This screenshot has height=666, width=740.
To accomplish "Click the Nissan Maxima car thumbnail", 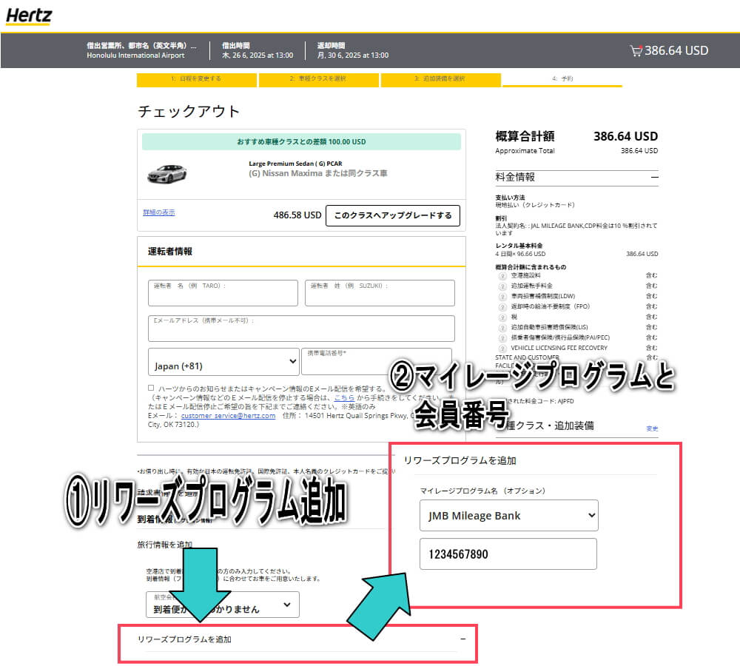I will point(167,173).
